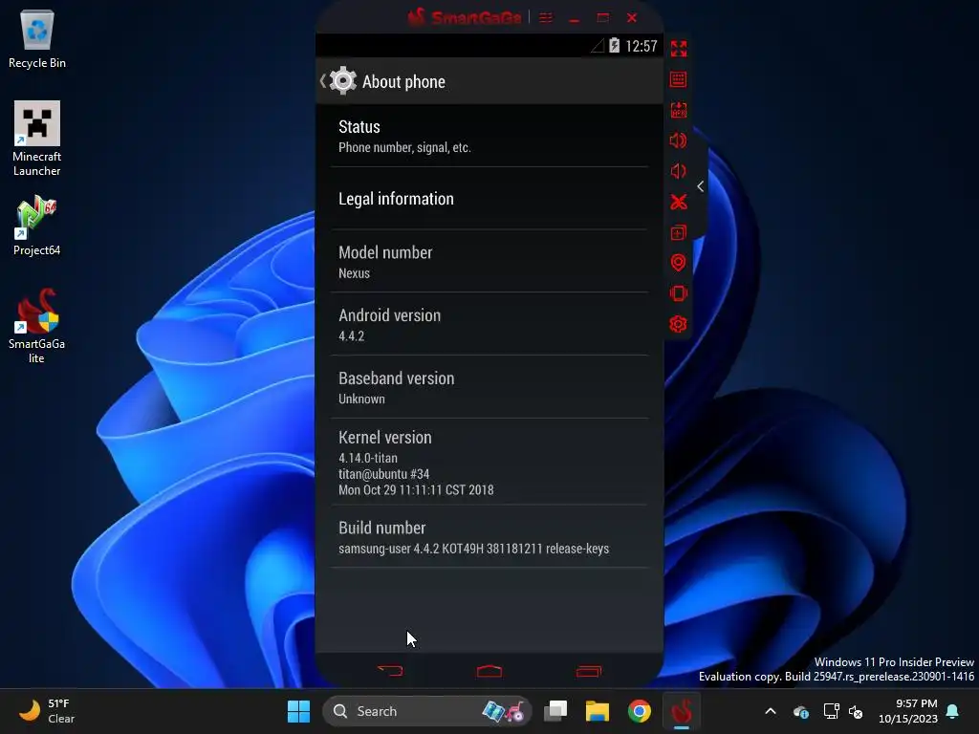This screenshot has width=979, height=734.
Task: Click the location pin icon
Action: coord(678,263)
